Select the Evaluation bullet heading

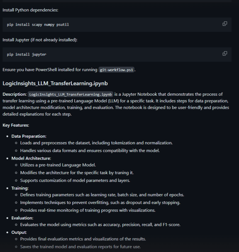click(x=22, y=218)
